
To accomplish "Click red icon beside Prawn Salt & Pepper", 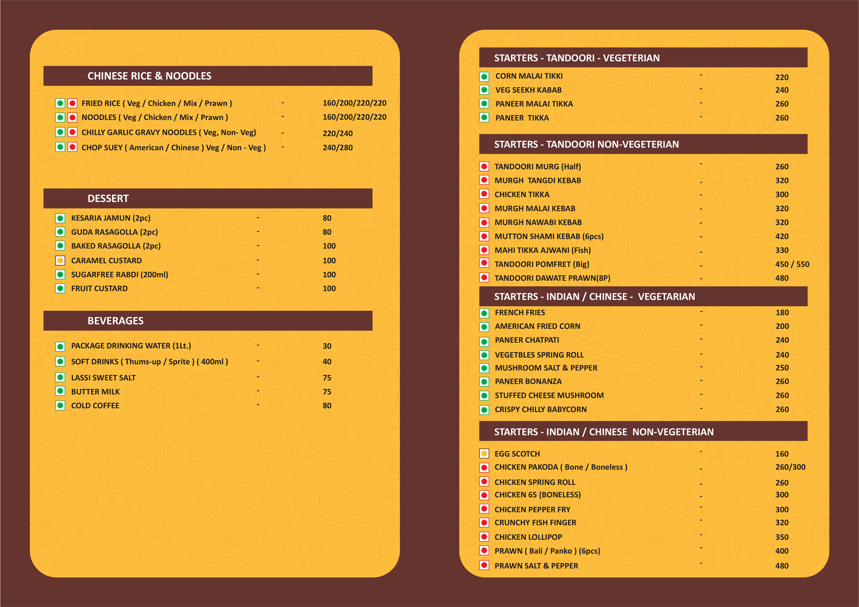I will (484, 565).
